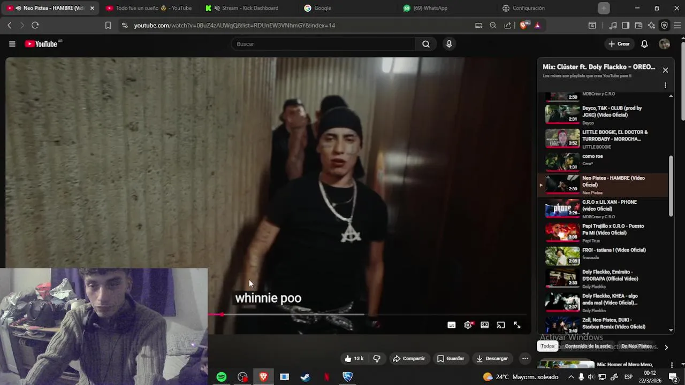
Task: Show more filter chips arrow
Action: coord(666,347)
